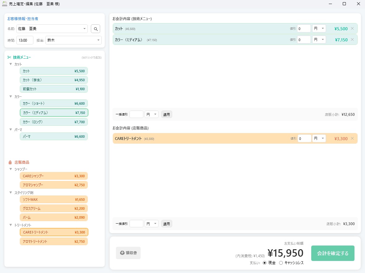Image resolution: width=365 pixels, height=273 pixels.
Task: Click the 時間 time input field
Action: click(x=25, y=40)
